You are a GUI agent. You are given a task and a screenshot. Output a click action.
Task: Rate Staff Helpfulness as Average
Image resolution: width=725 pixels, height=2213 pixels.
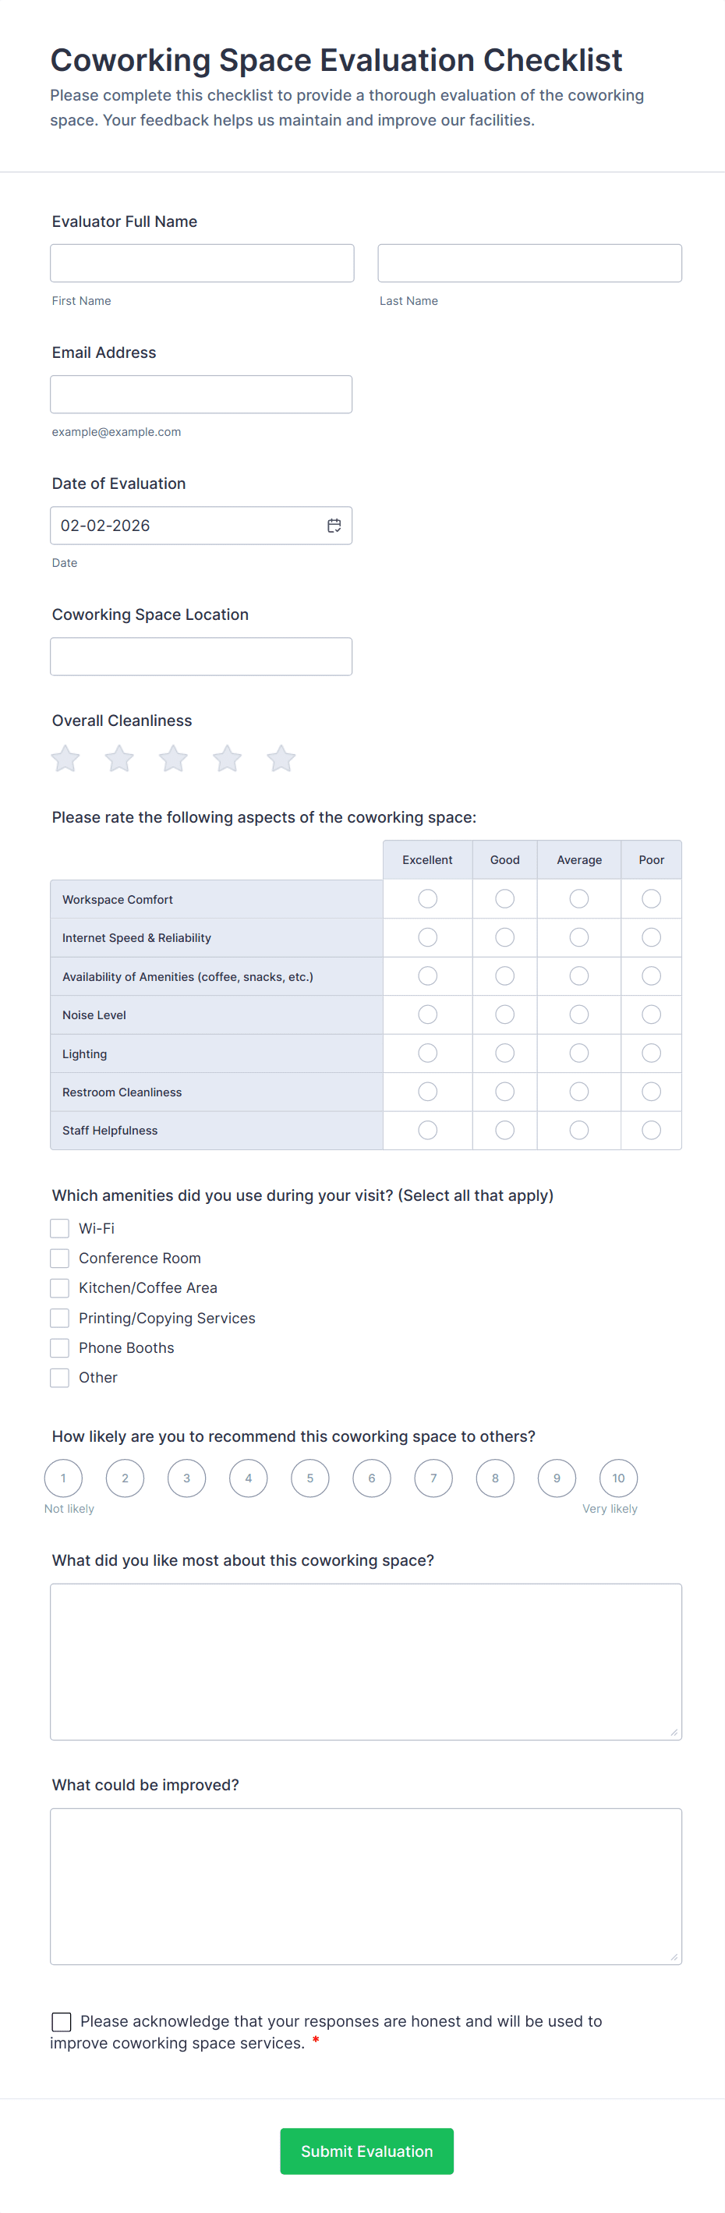(x=579, y=1131)
